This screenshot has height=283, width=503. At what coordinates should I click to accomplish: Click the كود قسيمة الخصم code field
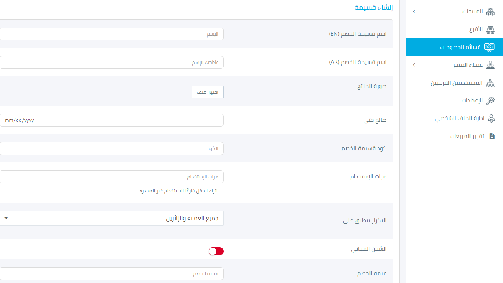[x=111, y=149]
